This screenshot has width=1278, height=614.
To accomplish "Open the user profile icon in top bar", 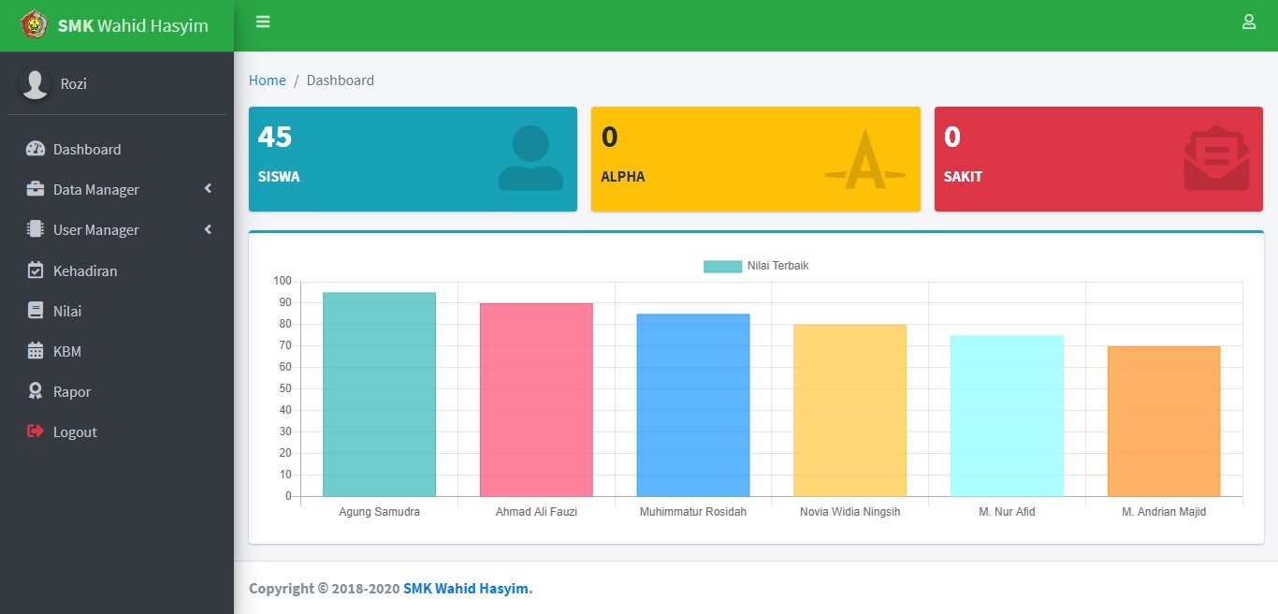I will pyautogui.click(x=1248, y=22).
